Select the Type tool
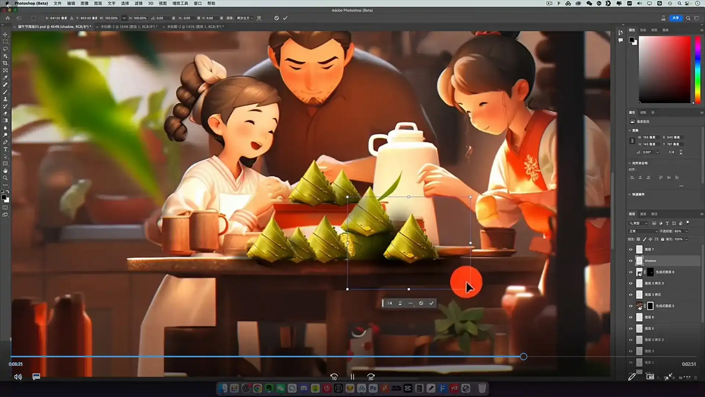 (6, 149)
